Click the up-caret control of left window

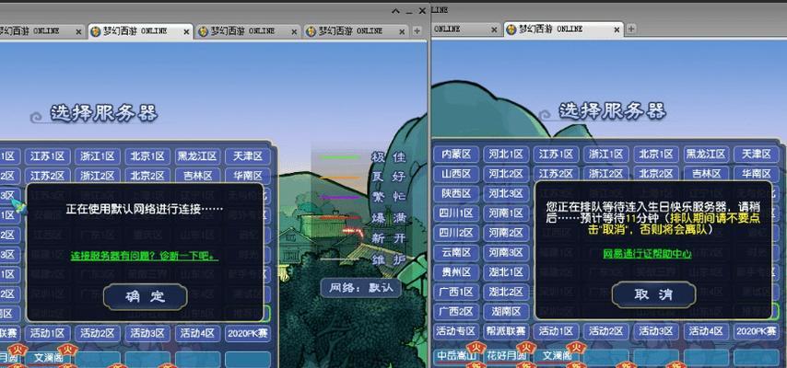tap(395, 10)
